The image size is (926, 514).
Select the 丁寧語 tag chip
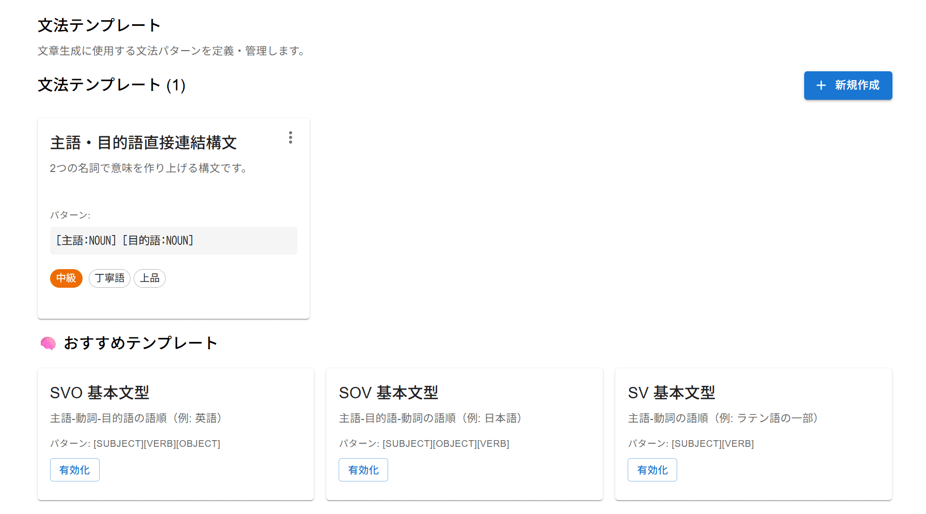point(109,278)
